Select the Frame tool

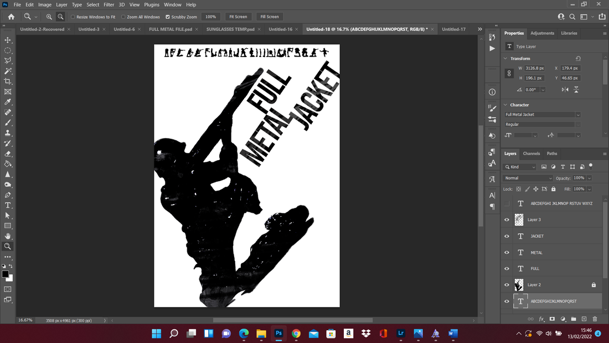click(8, 92)
